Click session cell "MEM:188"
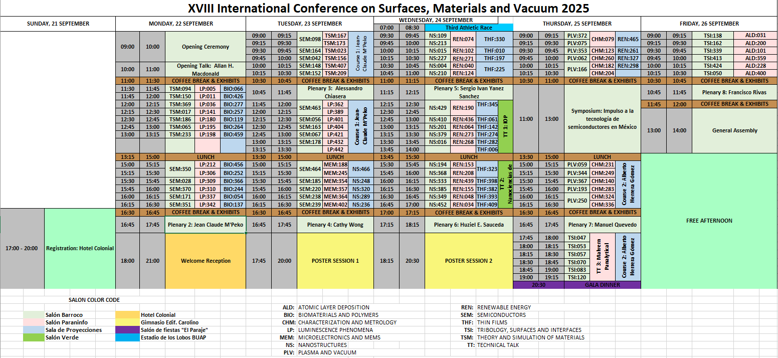The height and width of the screenshot is (358, 778). (335, 164)
